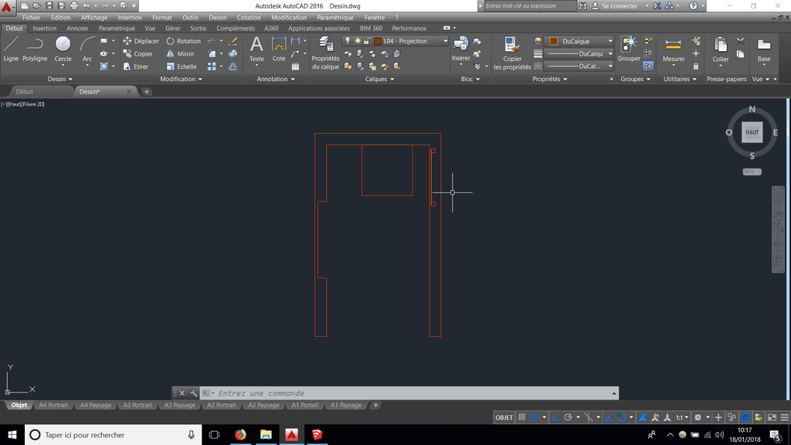
Task: Activate the Rotation tool
Action: 184,41
